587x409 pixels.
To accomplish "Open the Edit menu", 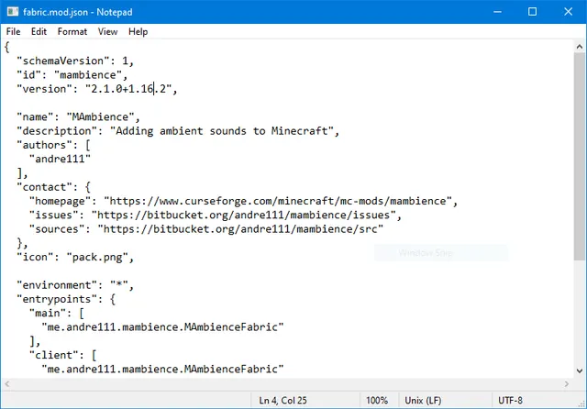I will click(39, 32).
